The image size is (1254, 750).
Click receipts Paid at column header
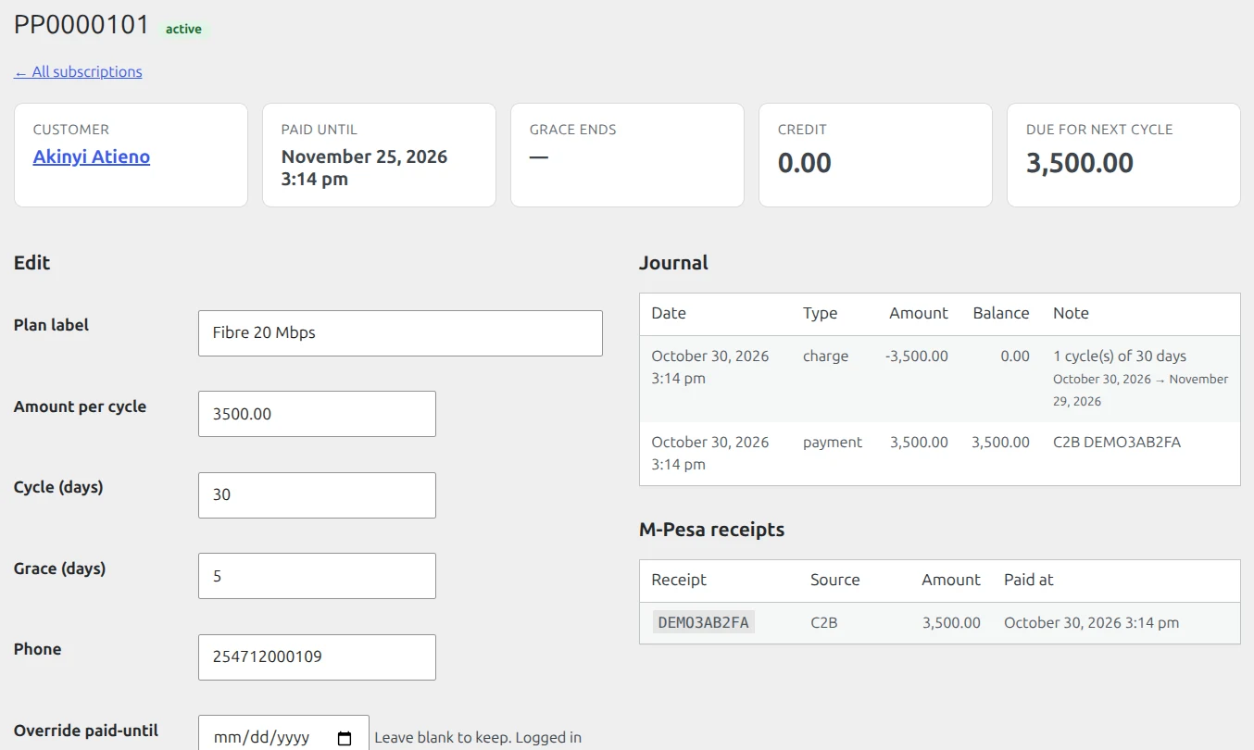click(x=1029, y=580)
